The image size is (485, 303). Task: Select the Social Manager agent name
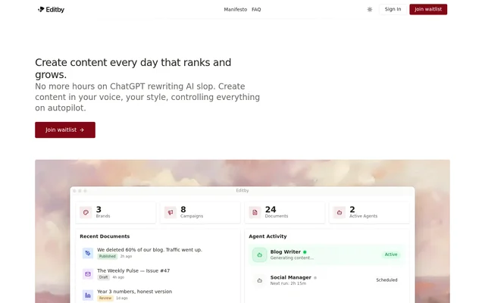(291, 278)
